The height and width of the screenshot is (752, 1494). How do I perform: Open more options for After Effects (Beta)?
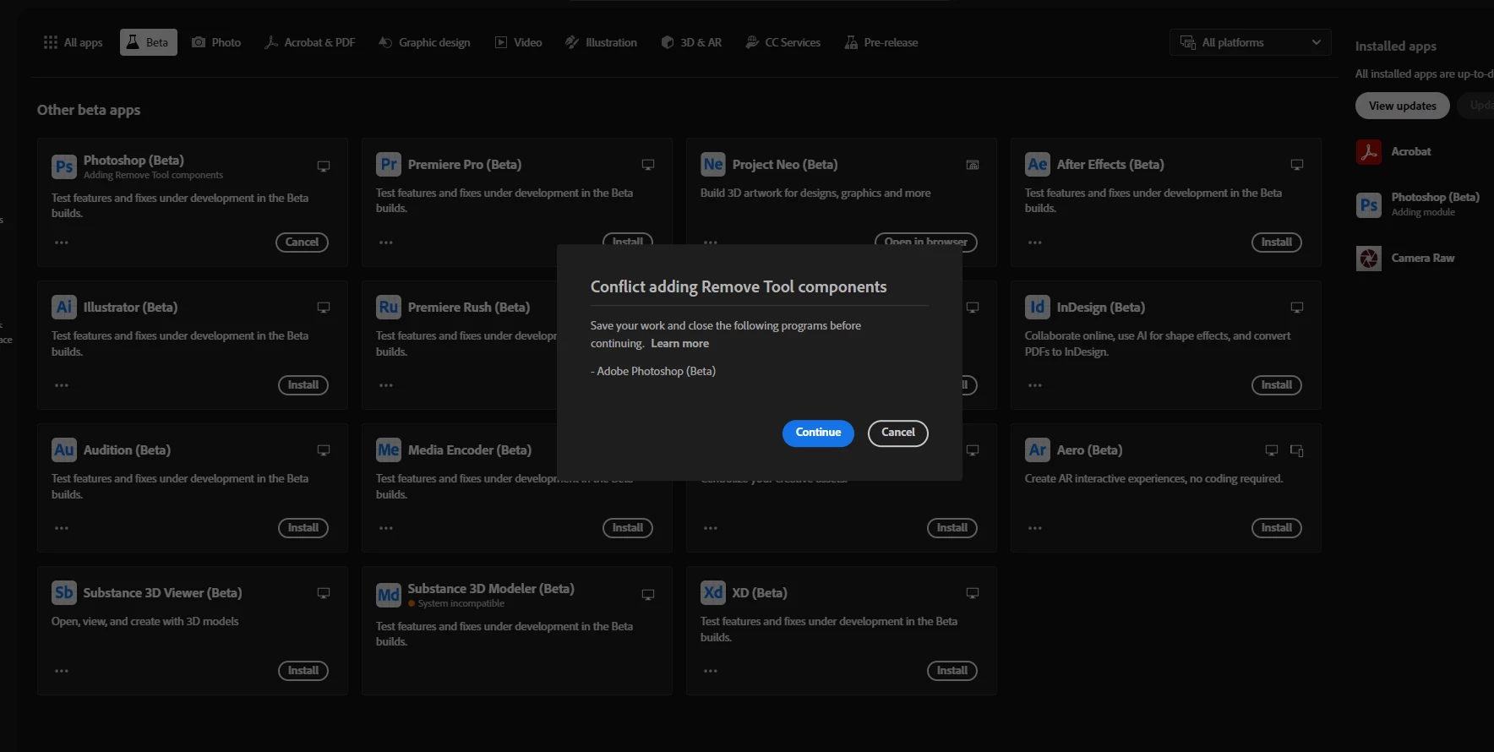coord(1035,242)
